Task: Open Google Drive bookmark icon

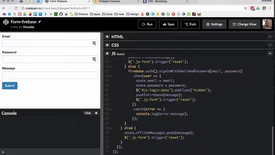Action: coord(25,14)
